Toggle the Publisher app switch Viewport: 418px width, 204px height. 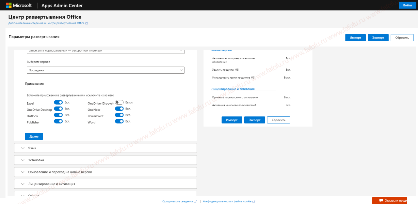[58, 121]
